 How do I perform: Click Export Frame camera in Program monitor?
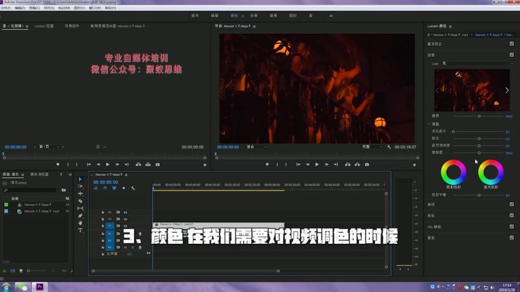[367, 164]
